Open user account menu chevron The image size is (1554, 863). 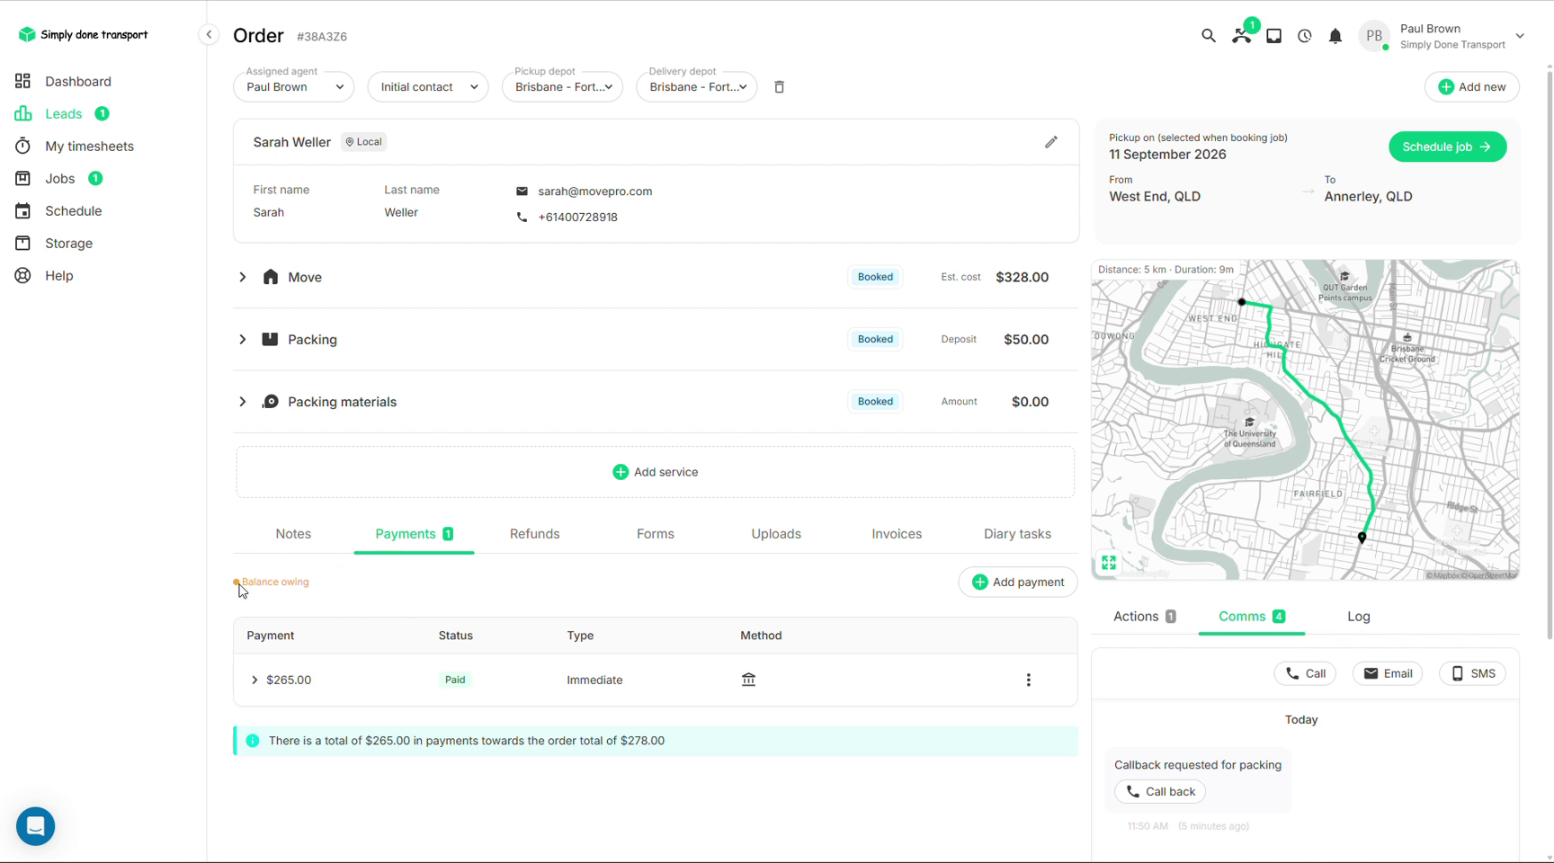pos(1520,36)
